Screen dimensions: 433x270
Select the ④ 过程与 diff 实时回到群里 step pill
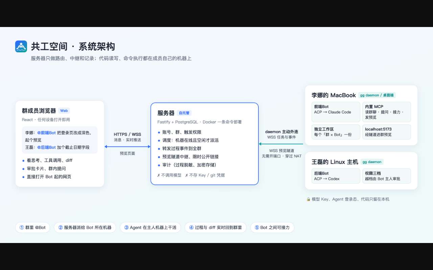pos(215,227)
